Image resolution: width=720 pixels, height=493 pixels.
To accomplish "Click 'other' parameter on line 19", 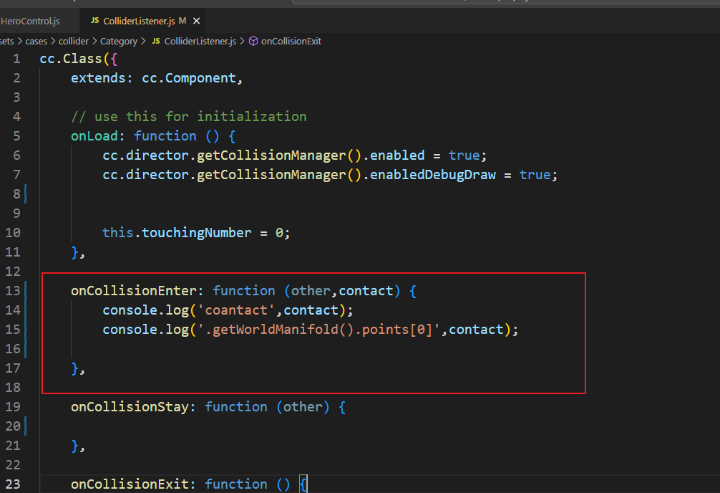I will (303, 406).
